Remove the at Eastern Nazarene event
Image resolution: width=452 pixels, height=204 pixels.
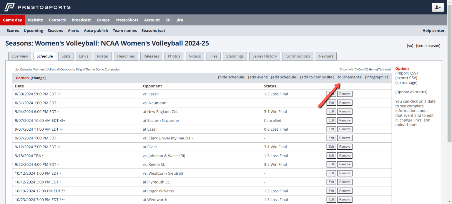pos(345,120)
